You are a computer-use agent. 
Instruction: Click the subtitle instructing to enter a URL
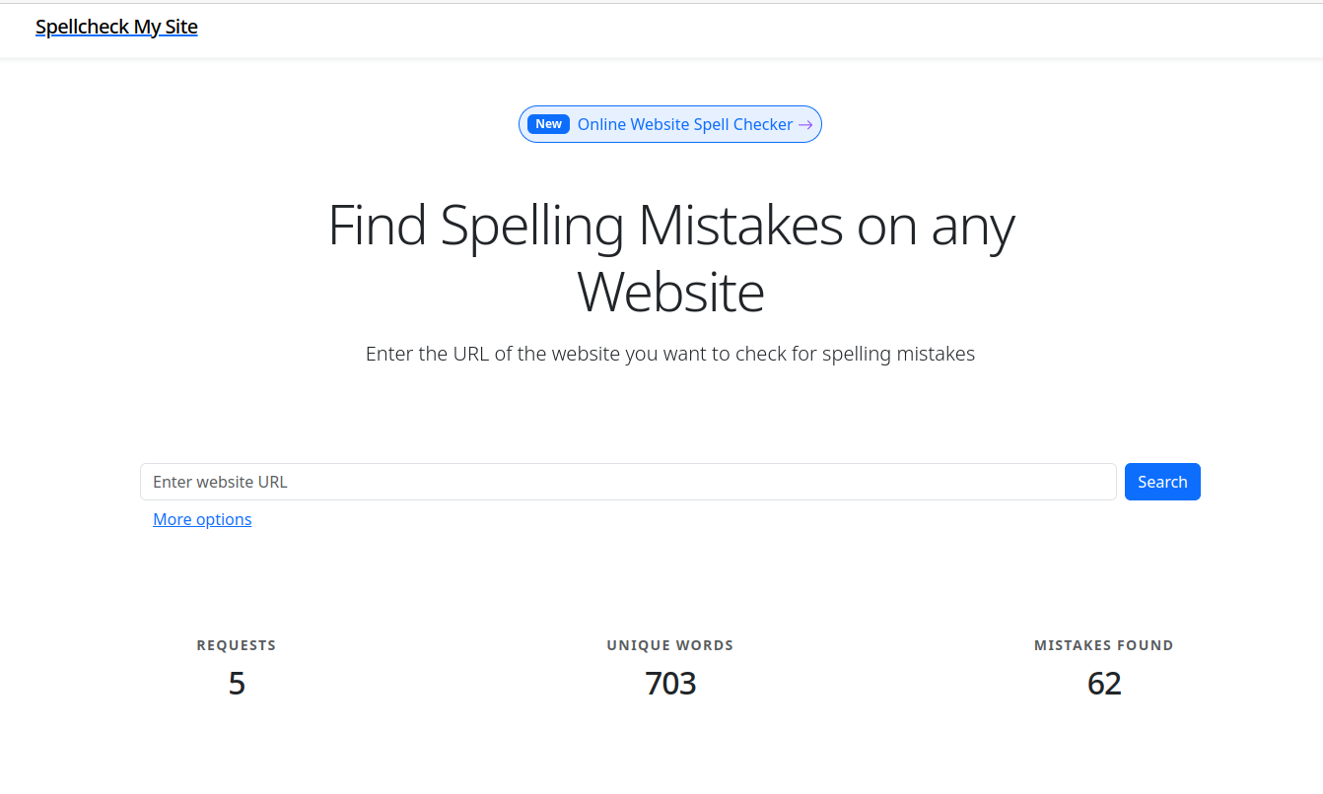(670, 354)
